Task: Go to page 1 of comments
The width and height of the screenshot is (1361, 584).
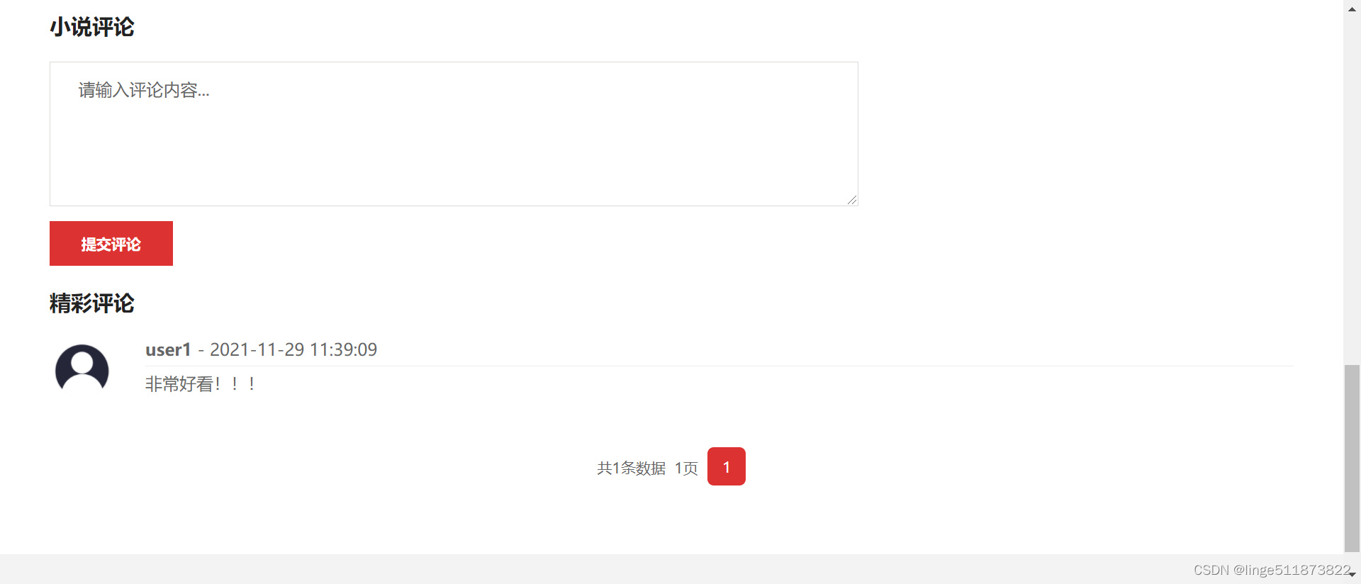Action: (727, 466)
